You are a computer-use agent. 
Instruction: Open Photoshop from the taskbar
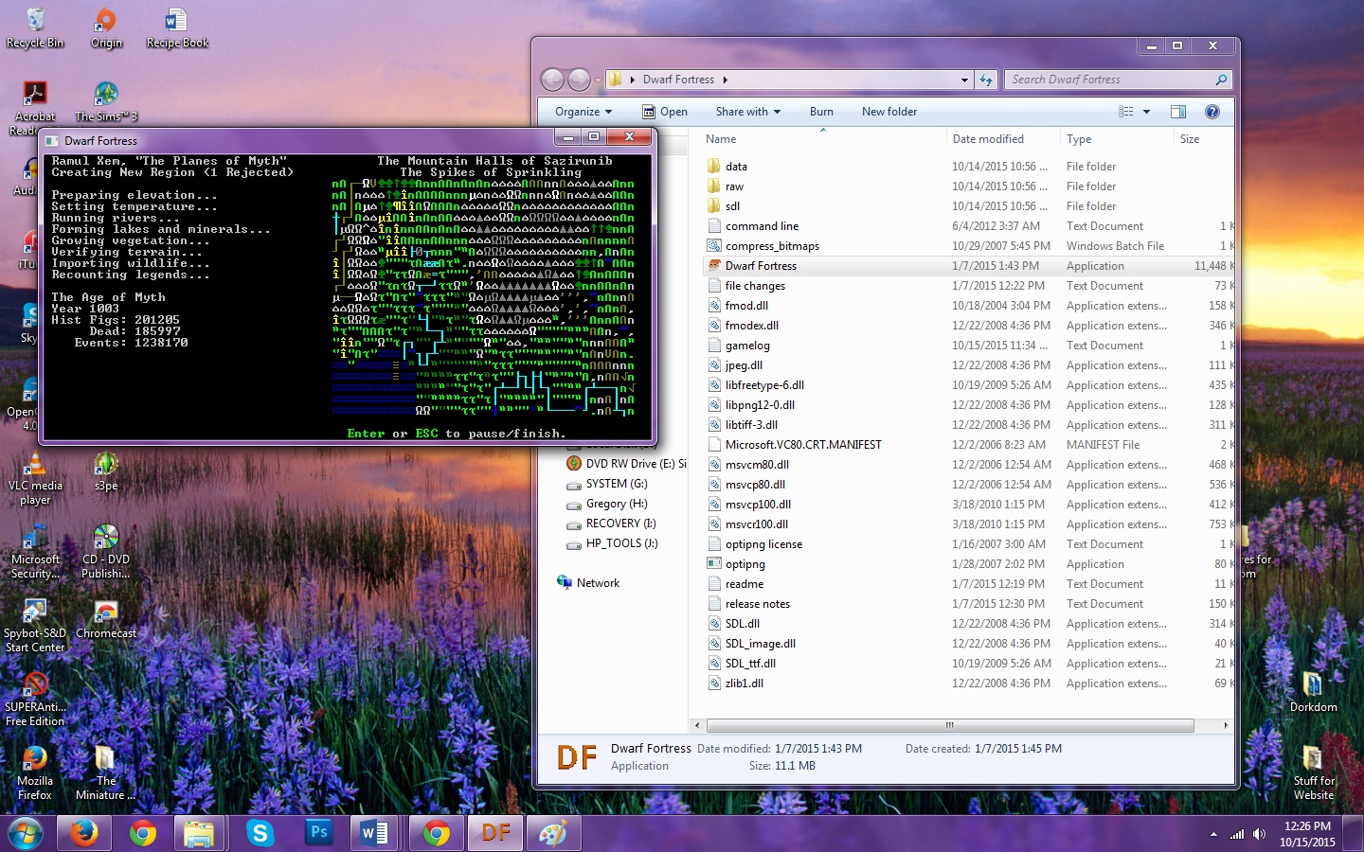click(x=318, y=832)
